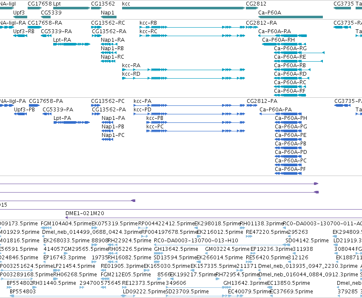Click EST RC0-DA0003-130700-013-H10

(196, 241)
